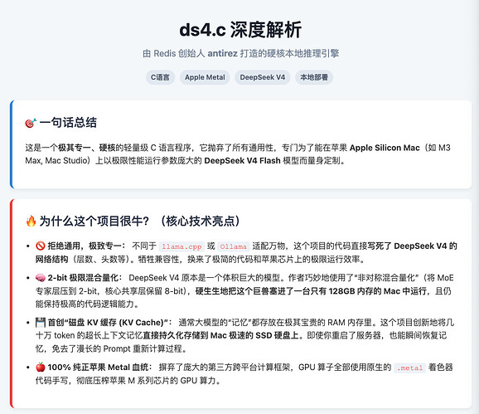Click the bold label 100% 纯正苹果 Metal 血统

tap(99, 368)
